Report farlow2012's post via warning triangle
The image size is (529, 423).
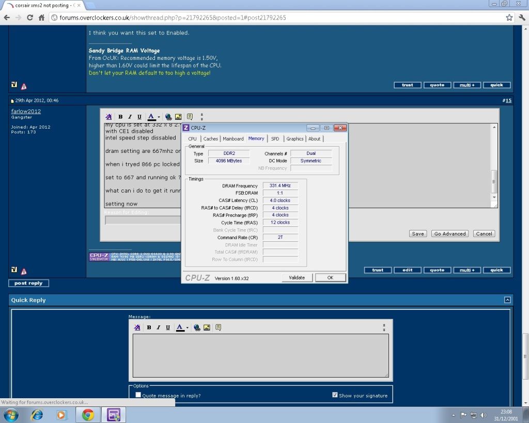pyautogui.click(x=24, y=271)
